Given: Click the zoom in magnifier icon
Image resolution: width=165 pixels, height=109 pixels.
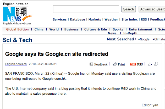Looking at the screenshot, I should [150, 64].
